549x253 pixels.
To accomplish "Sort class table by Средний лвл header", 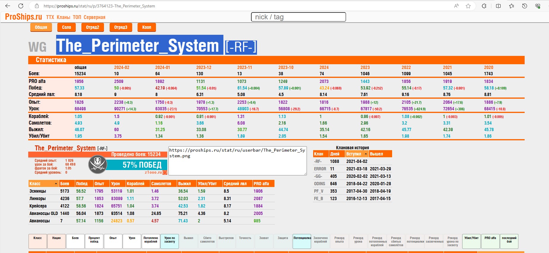I will click(237, 184).
